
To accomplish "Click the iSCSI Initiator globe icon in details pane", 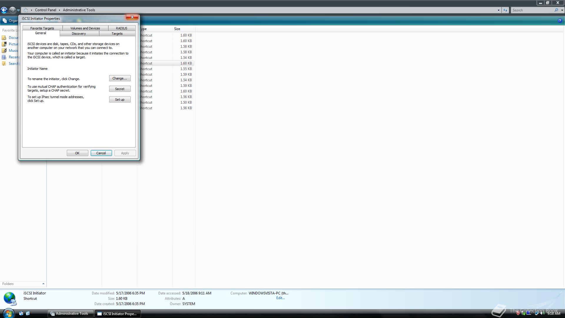I will pyautogui.click(x=10, y=299).
